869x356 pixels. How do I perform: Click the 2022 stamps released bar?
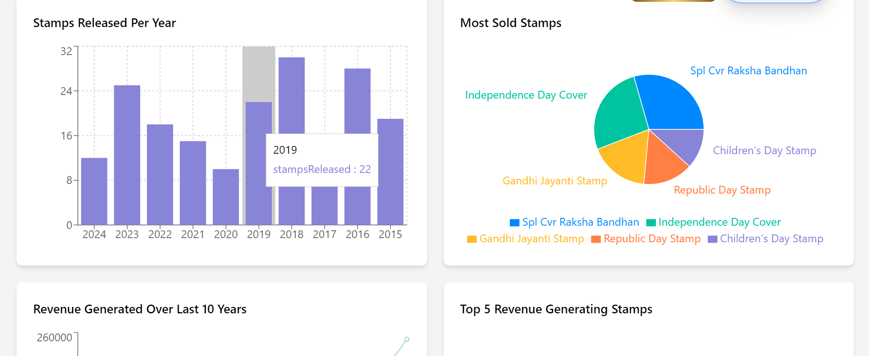click(x=160, y=174)
